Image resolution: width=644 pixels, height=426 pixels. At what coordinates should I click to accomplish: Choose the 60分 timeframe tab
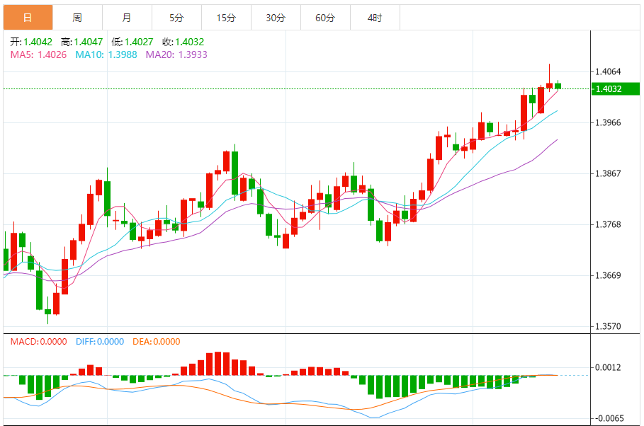(325, 18)
